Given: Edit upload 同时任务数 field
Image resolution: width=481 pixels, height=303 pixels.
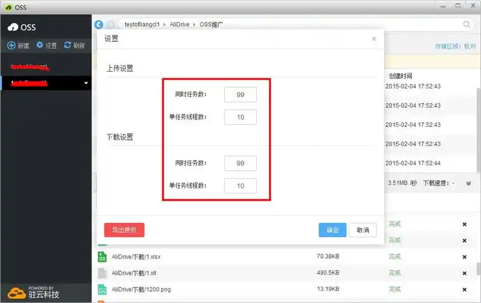Looking at the screenshot, I should (x=240, y=95).
